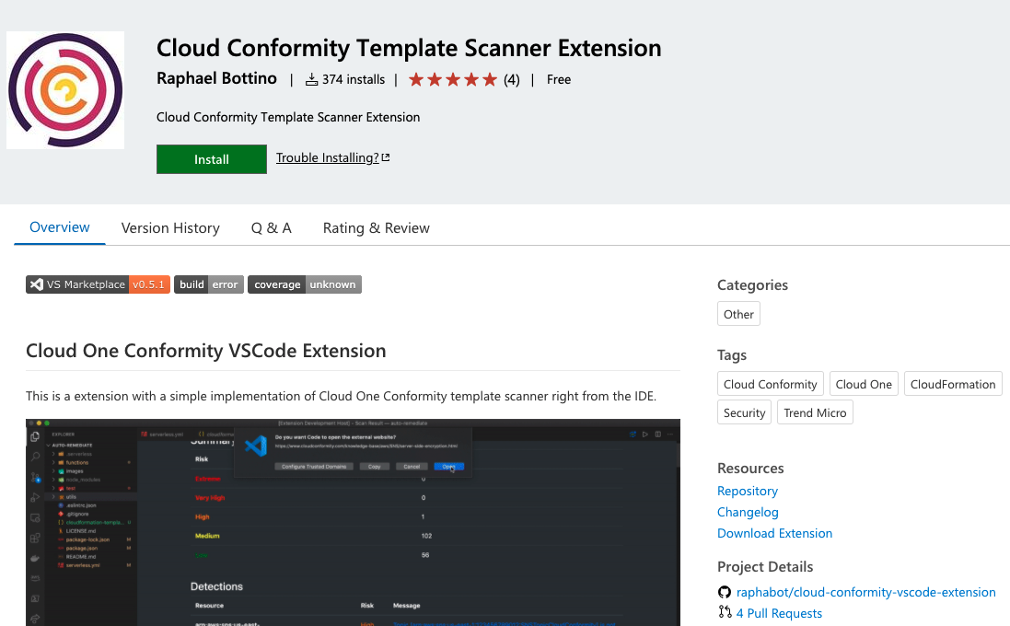Screen dimensions: 1010x626
Task: Click the installs download icon
Action: click(311, 79)
